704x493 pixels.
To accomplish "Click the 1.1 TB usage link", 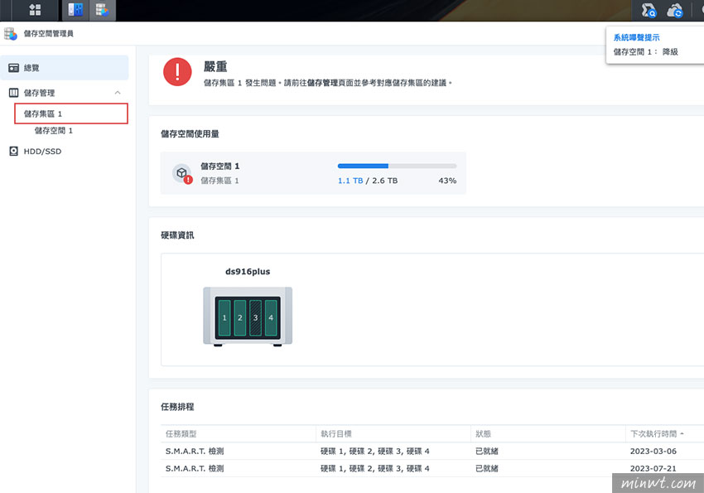I will pos(350,181).
